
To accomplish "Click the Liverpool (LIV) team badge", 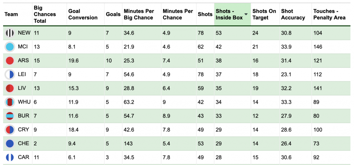I will coord(10,88).
